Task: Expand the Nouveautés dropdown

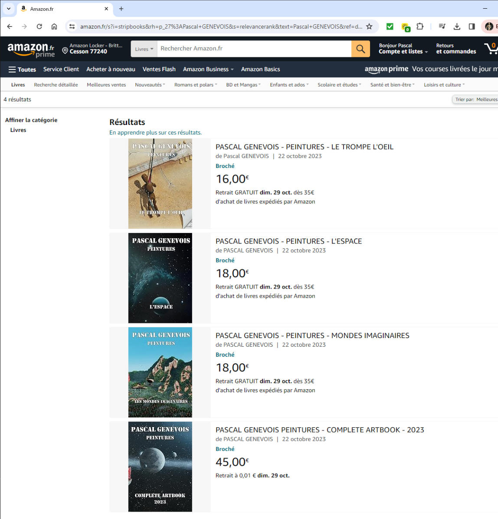Action: click(x=150, y=85)
